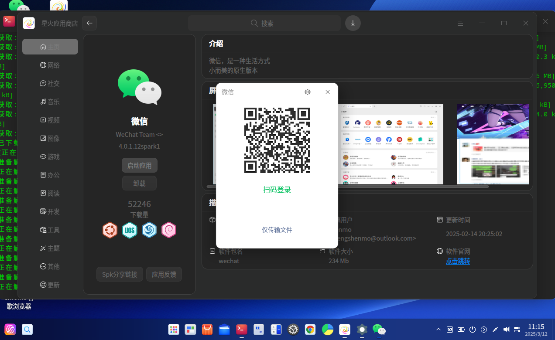The width and height of the screenshot is (555, 340).
Task: Close the WeChat QR login dialog
Action: (328, 92)
